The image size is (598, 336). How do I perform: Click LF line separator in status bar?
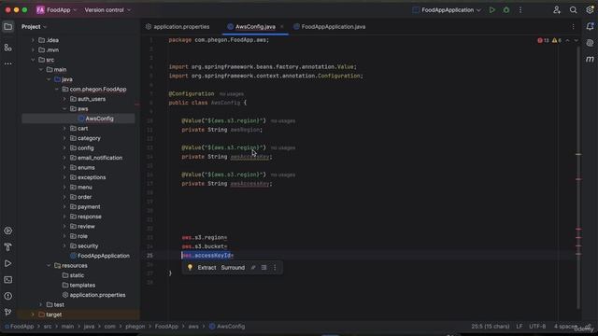coord(520,327)
